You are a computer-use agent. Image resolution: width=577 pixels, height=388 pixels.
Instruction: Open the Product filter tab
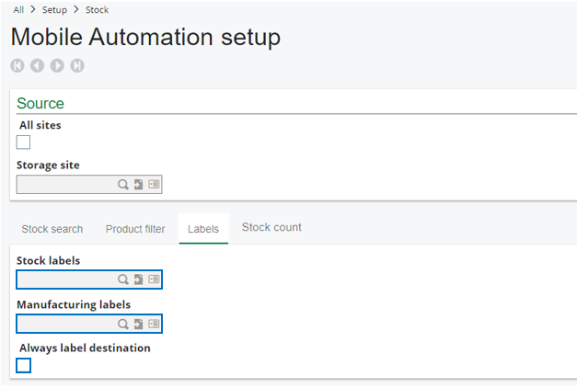(x=135, y=229)
